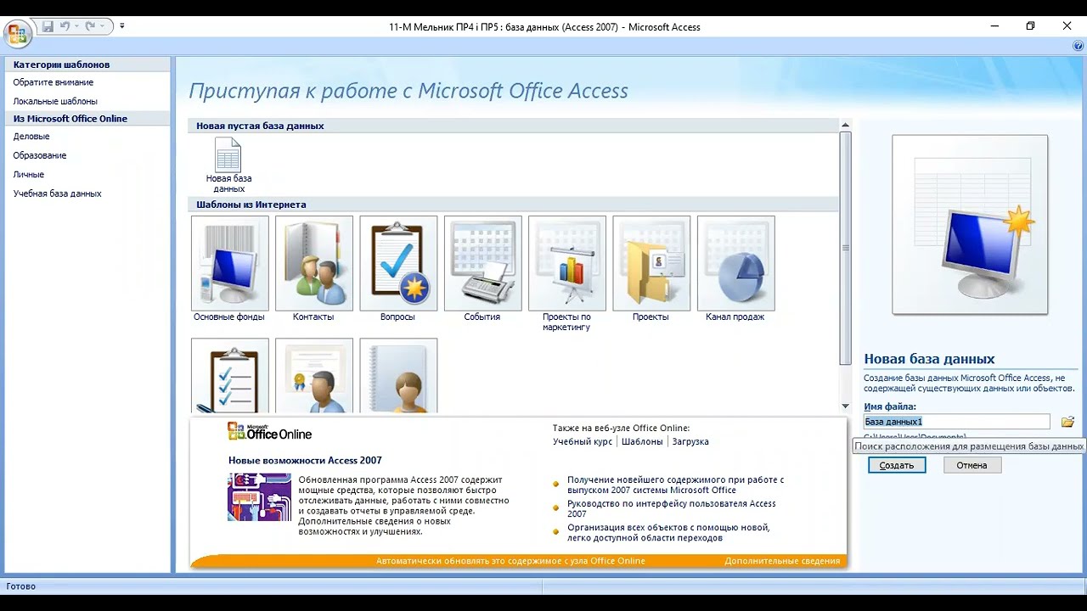Select the Личные template category
Image resolution: width=1087 pixels, height=611 pixels.
tap(29, 175)
